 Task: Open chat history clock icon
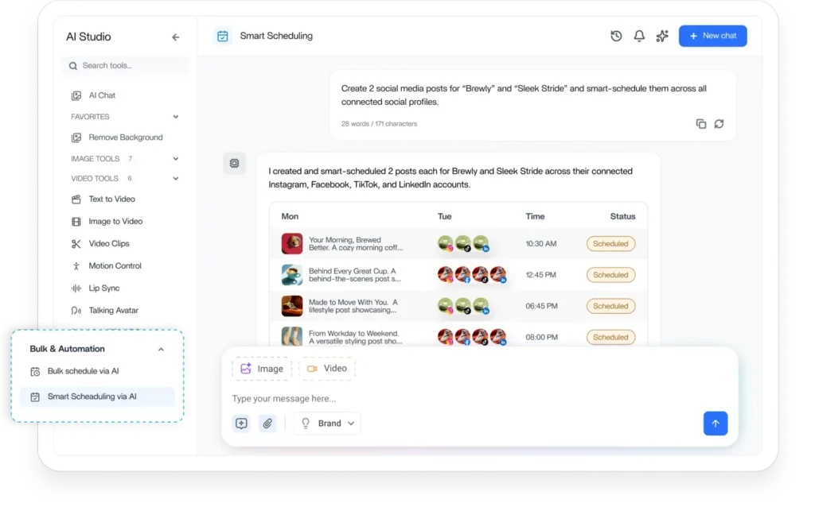pyautogui.click(x=616, y=36)
